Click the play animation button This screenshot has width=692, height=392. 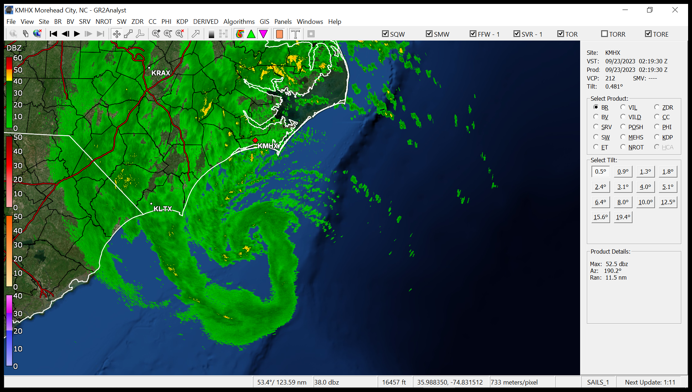[x=77, y=34]
